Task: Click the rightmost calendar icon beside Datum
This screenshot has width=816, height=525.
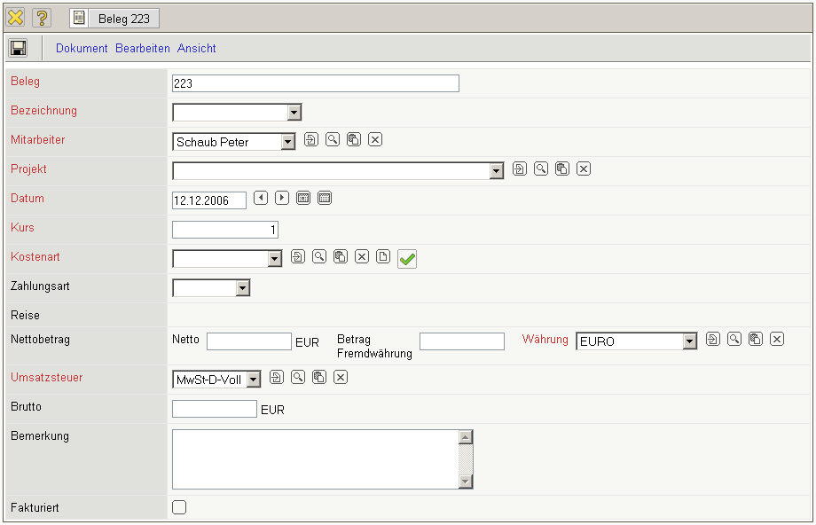Action: click(325, 198)
